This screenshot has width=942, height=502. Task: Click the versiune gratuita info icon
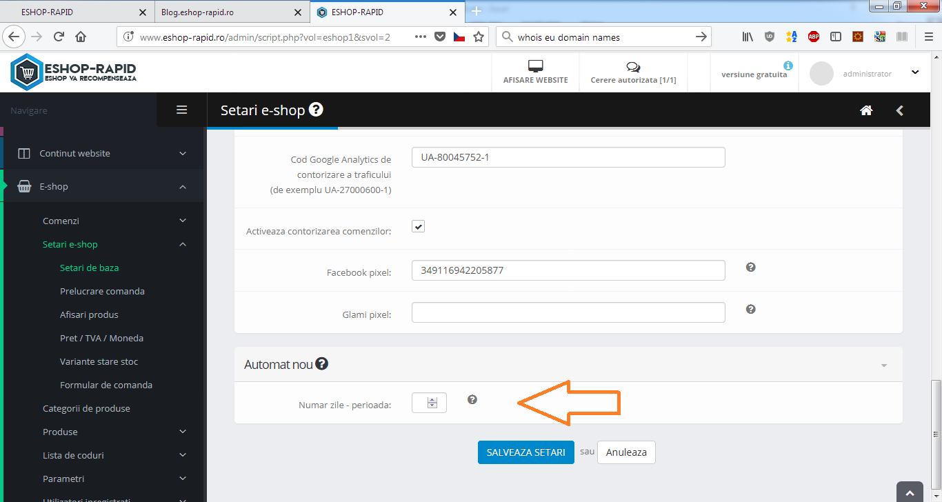coord(788,66)
